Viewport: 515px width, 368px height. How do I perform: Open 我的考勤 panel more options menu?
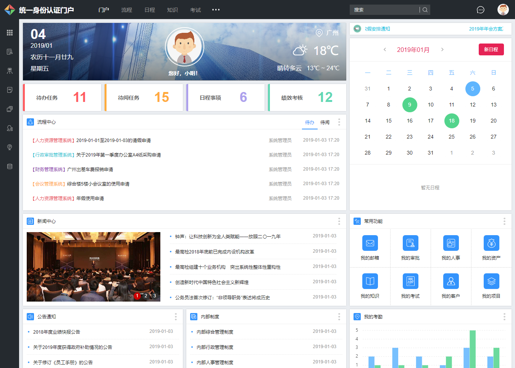point(504,317)
